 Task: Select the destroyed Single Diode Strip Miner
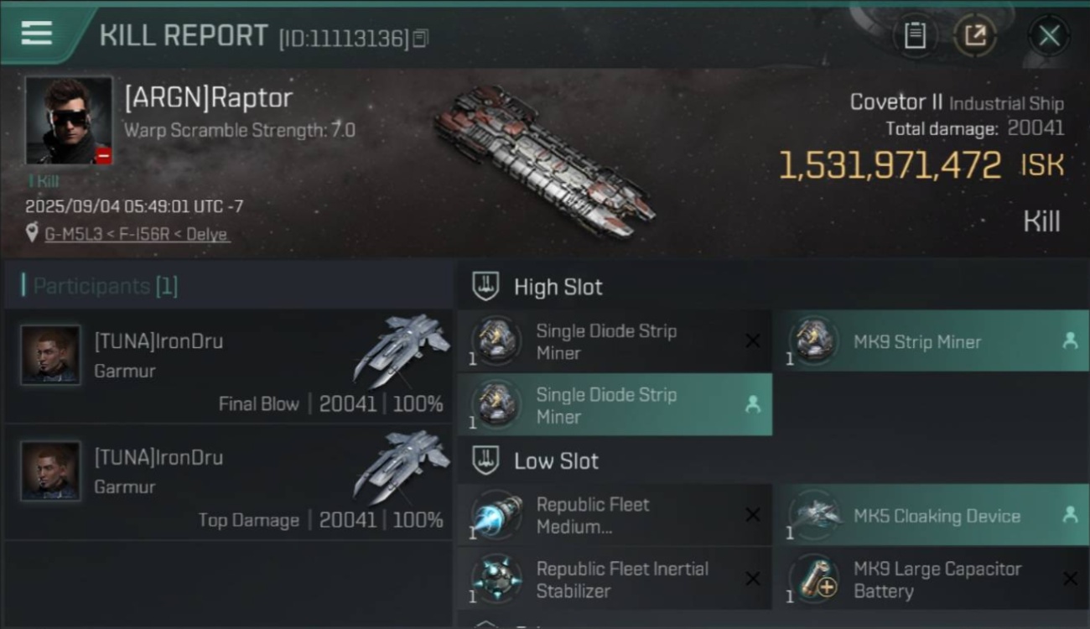click(615, 341)
